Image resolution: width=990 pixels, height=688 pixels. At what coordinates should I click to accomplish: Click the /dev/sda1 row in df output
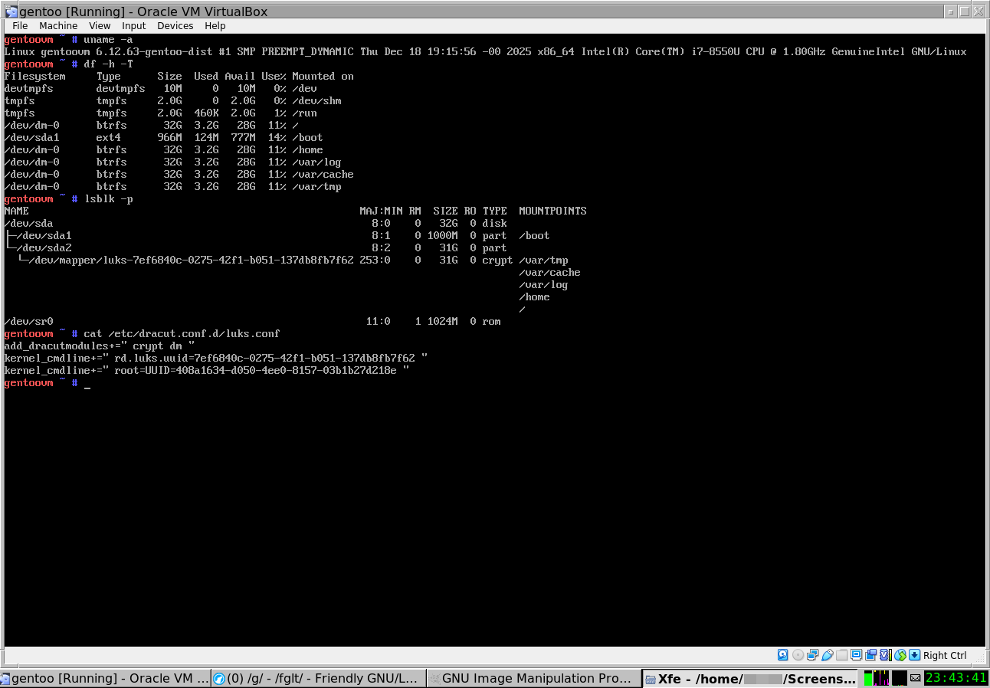pyautogui.click(x=163, y=137)
